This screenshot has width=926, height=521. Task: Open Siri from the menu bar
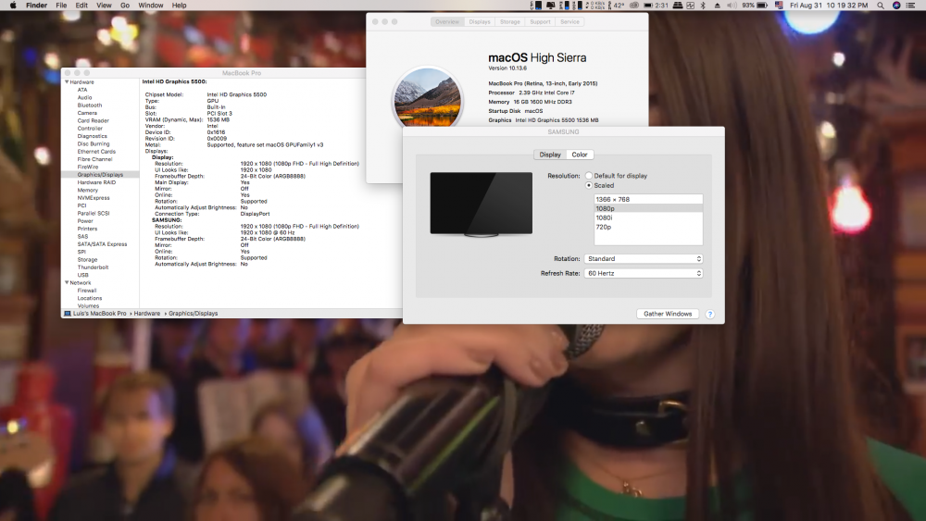click(x=895, y=6)
